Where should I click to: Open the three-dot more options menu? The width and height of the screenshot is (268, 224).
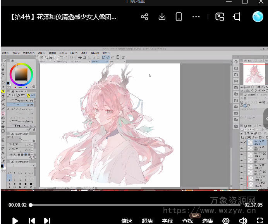point(196,17)
